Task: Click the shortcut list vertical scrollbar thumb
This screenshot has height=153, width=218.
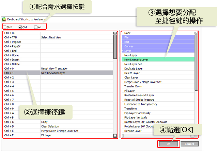Action: coord(115,42)
